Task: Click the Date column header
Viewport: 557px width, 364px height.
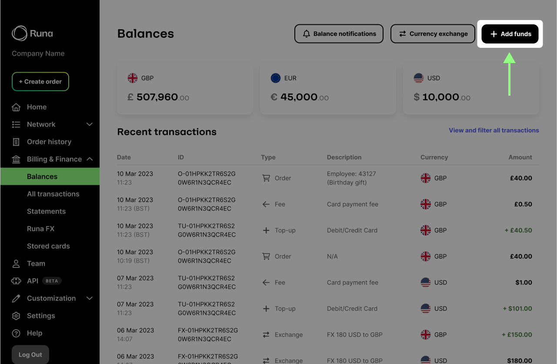Action: (124, 157)
